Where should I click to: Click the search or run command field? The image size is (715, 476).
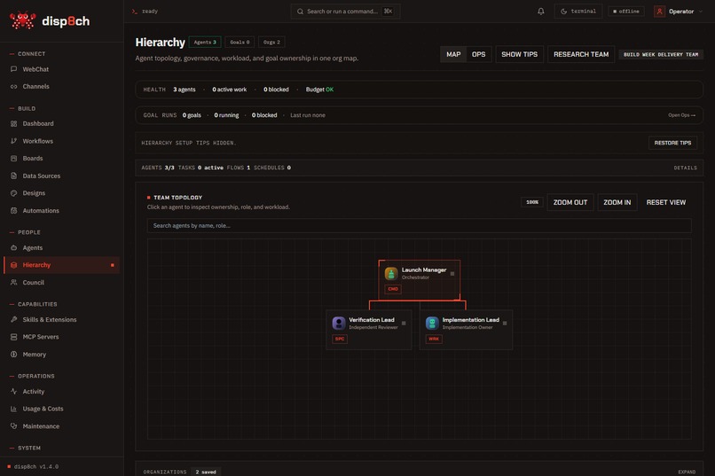tap(346, 12)
